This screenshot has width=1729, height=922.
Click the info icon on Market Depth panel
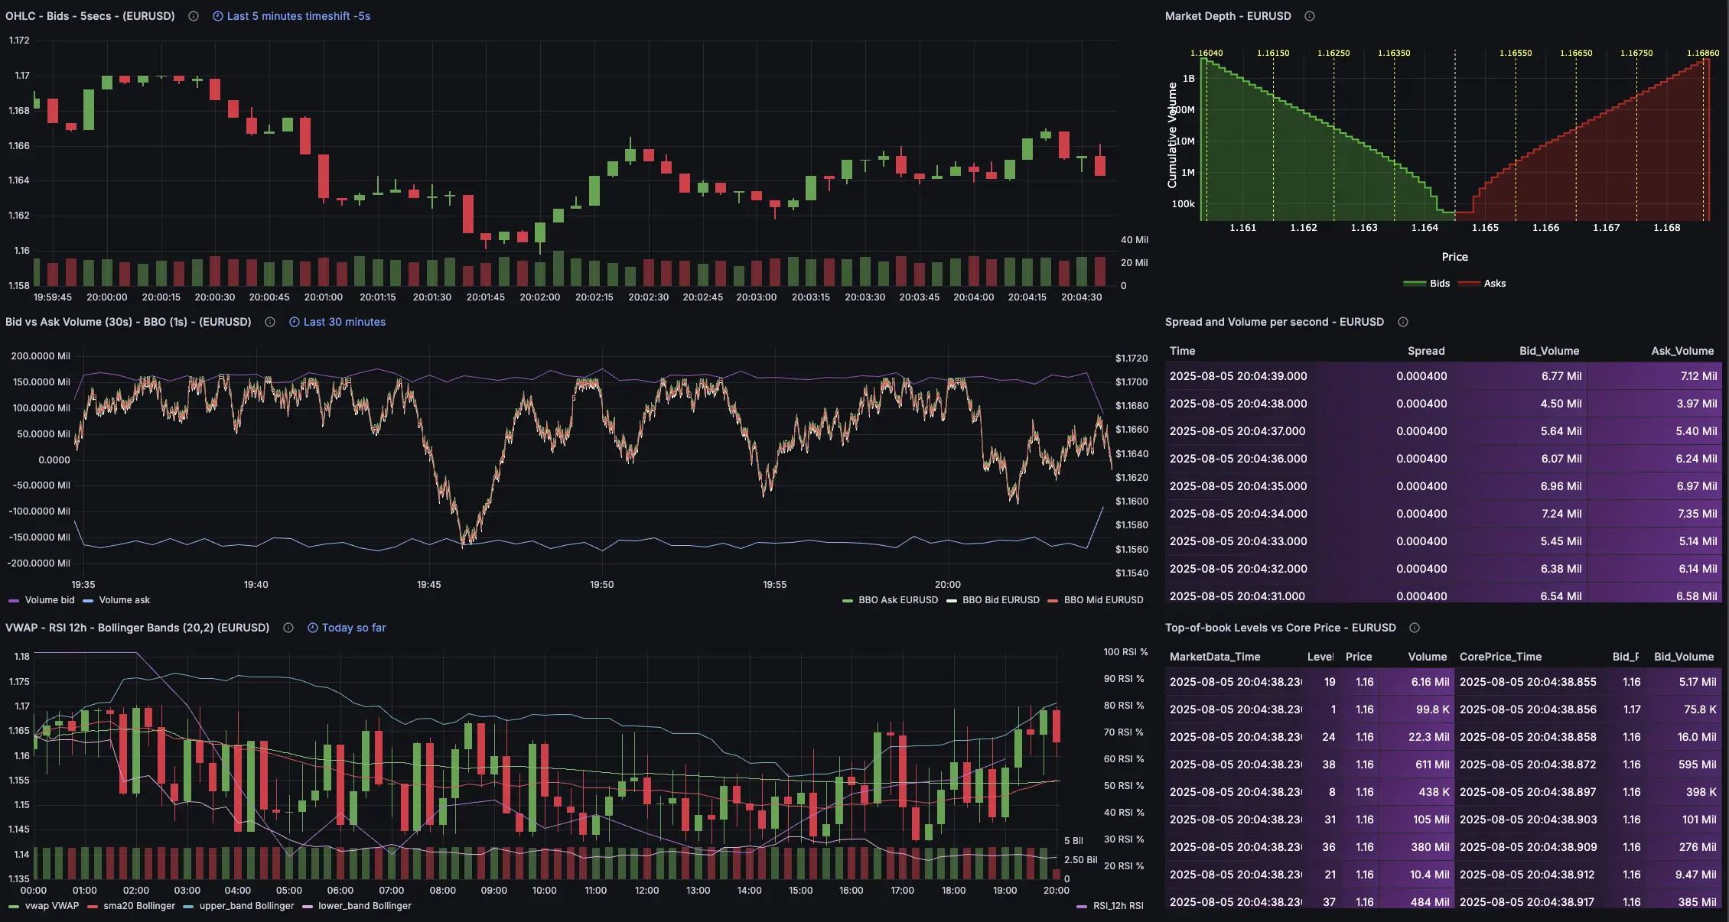(1309, 16)
